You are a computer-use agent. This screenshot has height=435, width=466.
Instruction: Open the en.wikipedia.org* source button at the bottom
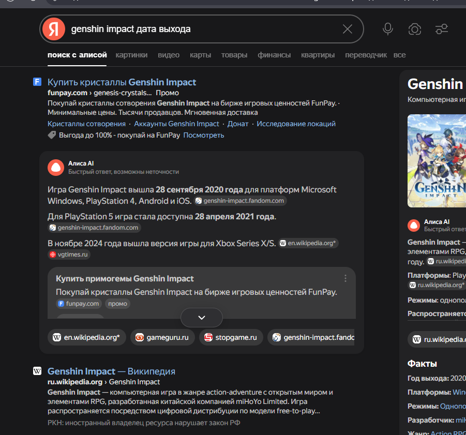point(87,338)
